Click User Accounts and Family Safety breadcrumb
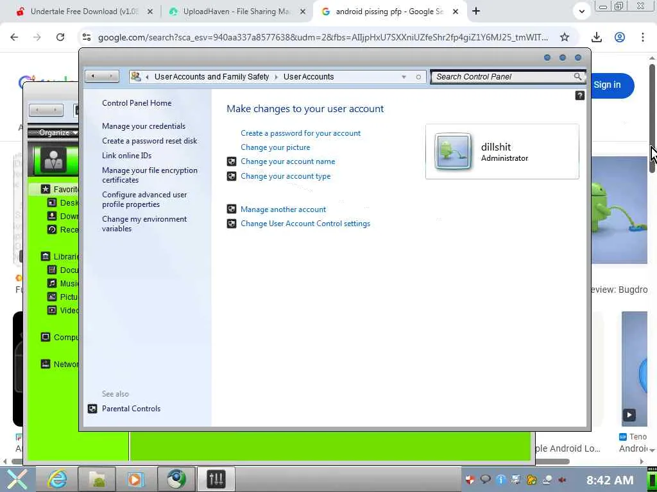Screen dimensions: 657x492 click(212, 77)
